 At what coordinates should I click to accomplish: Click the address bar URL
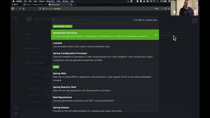point(53,9)
